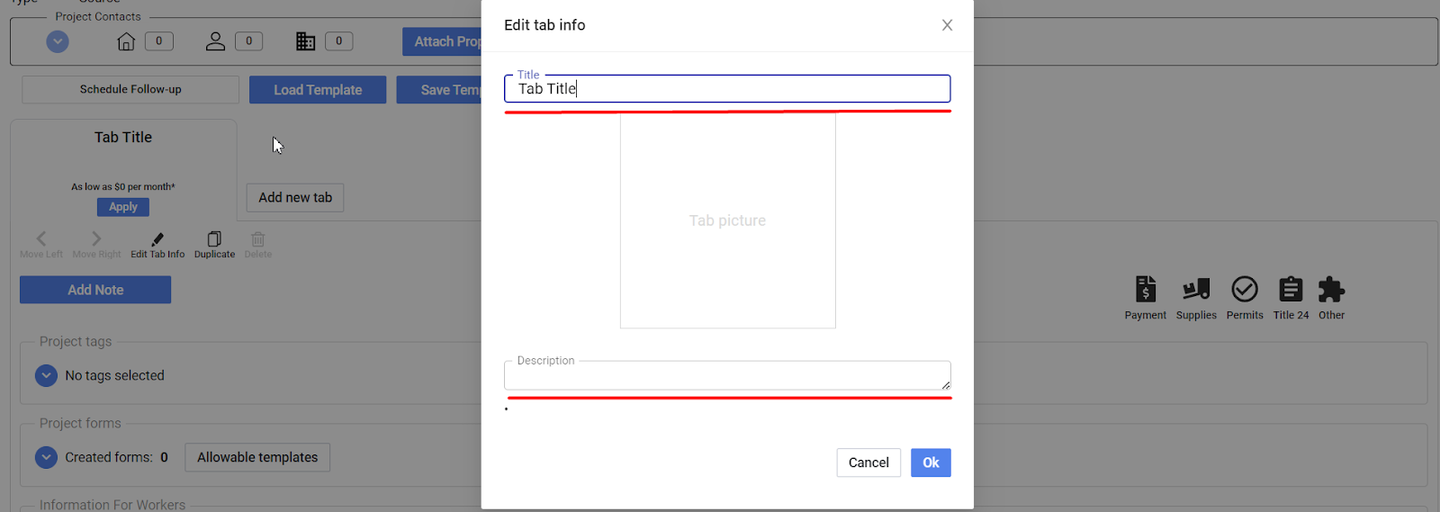Image resolution: width=1440 pixels, height=512 pixels.
Task: Select the Permits checkmark icon
Action: pos(1245,289)
